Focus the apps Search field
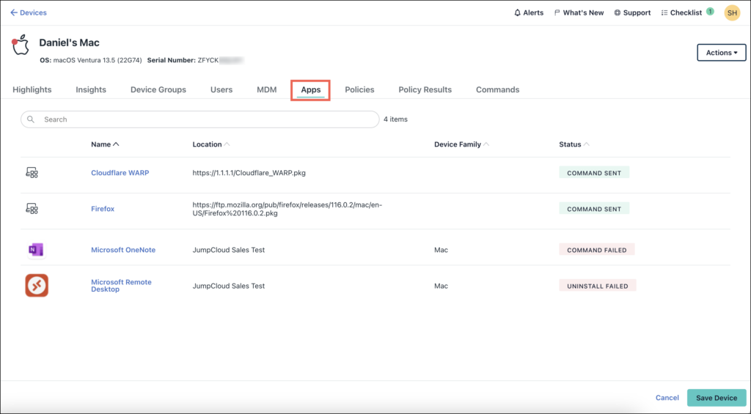 [205, 119]
